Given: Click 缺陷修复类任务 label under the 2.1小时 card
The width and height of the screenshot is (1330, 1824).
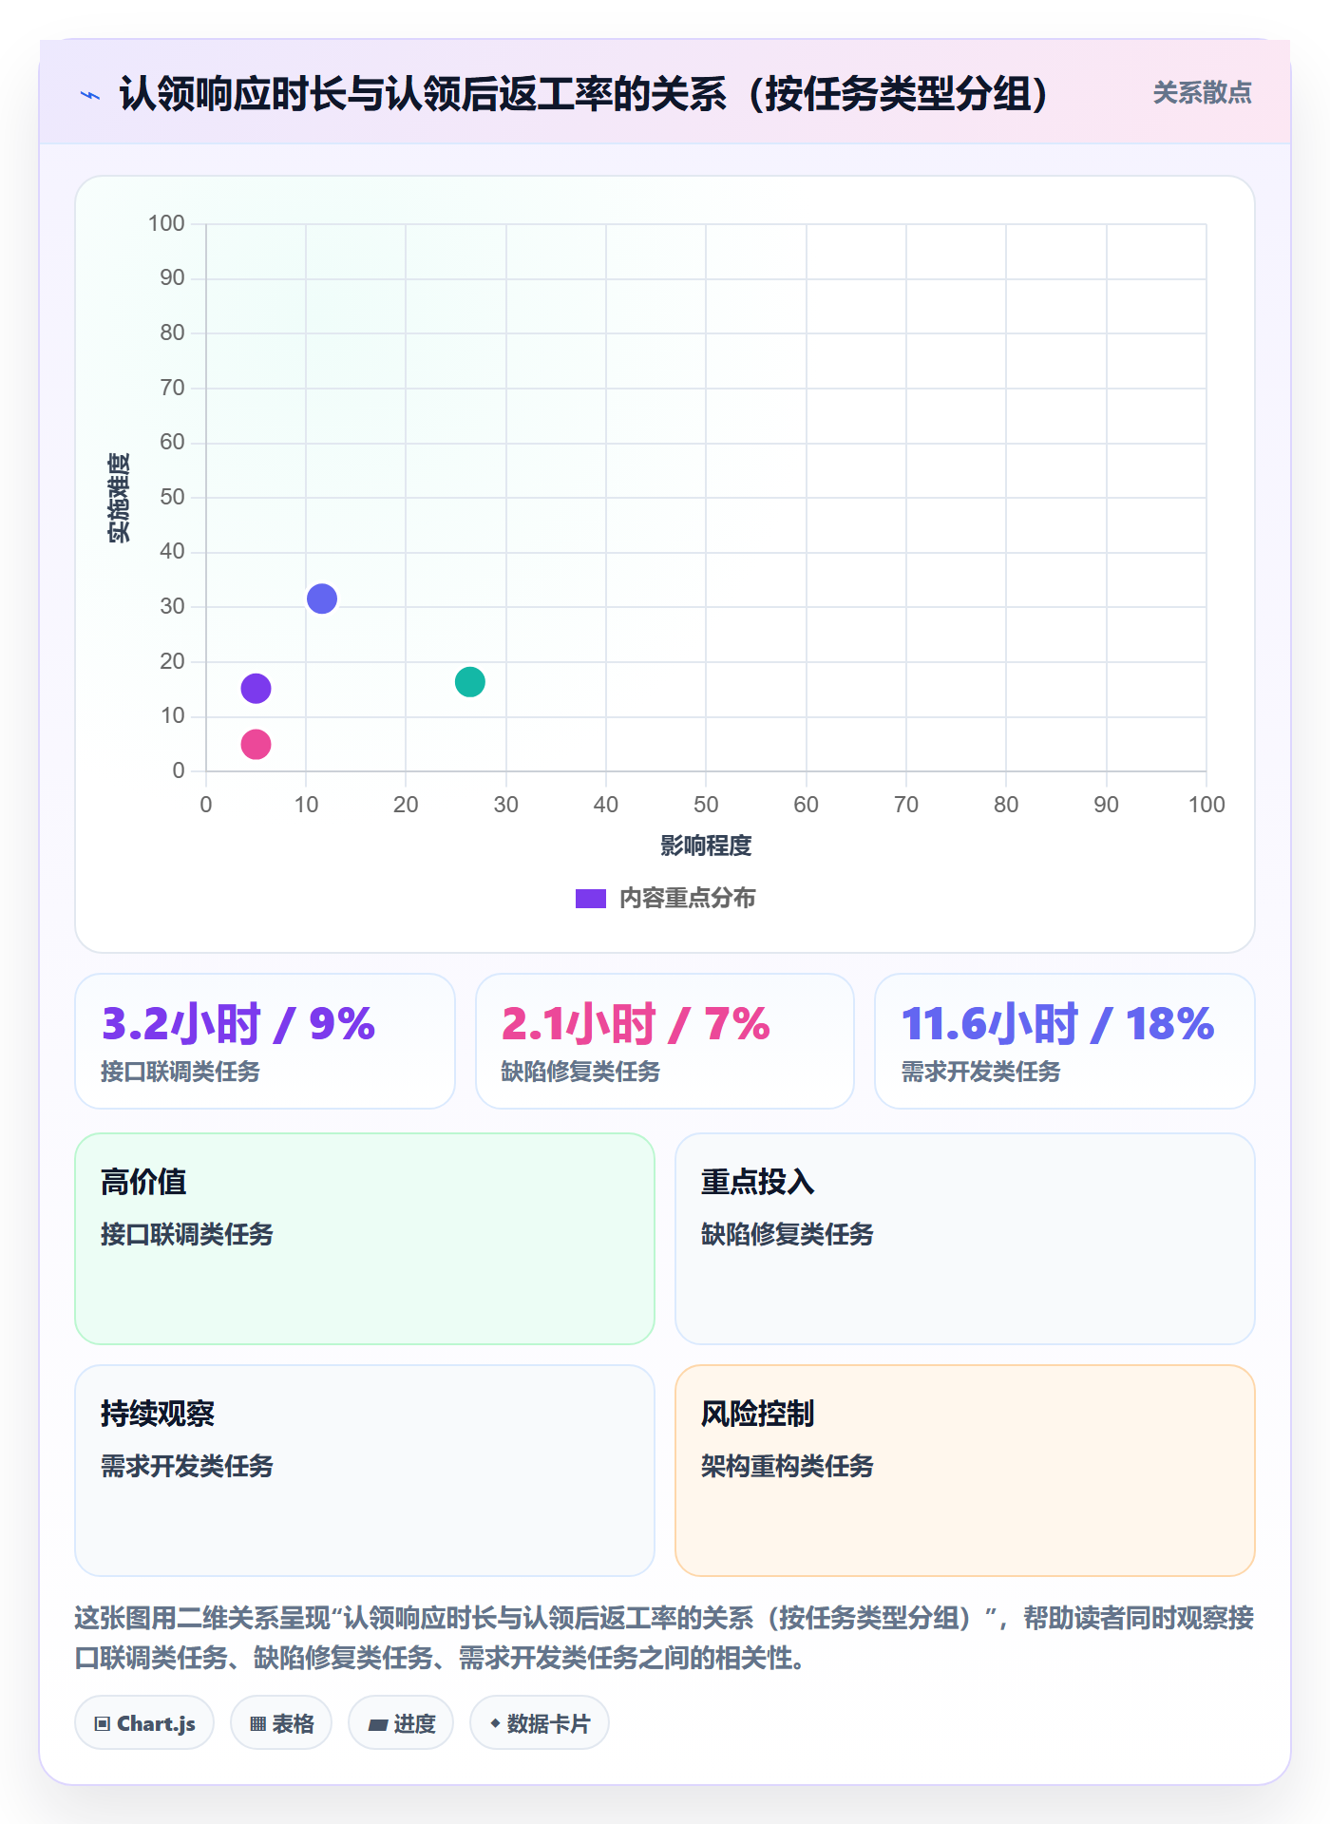Looking at the screenshot, I should point(580,1072).
